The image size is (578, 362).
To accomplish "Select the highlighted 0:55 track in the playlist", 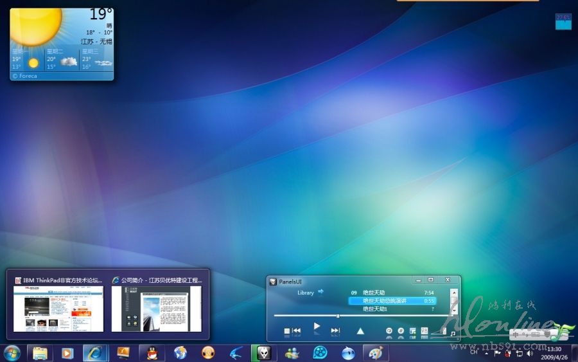I will 392,300.
